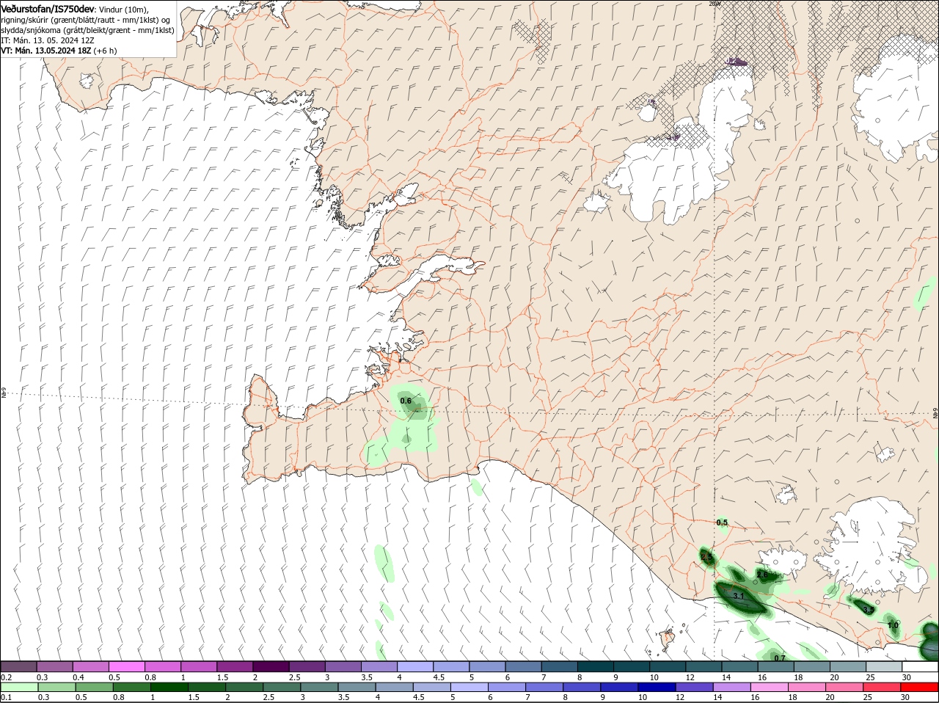Select bottom-row dark blue swatch between 10 and 12
The height and width of the screenshot is (703, 939).
point(657,688)
